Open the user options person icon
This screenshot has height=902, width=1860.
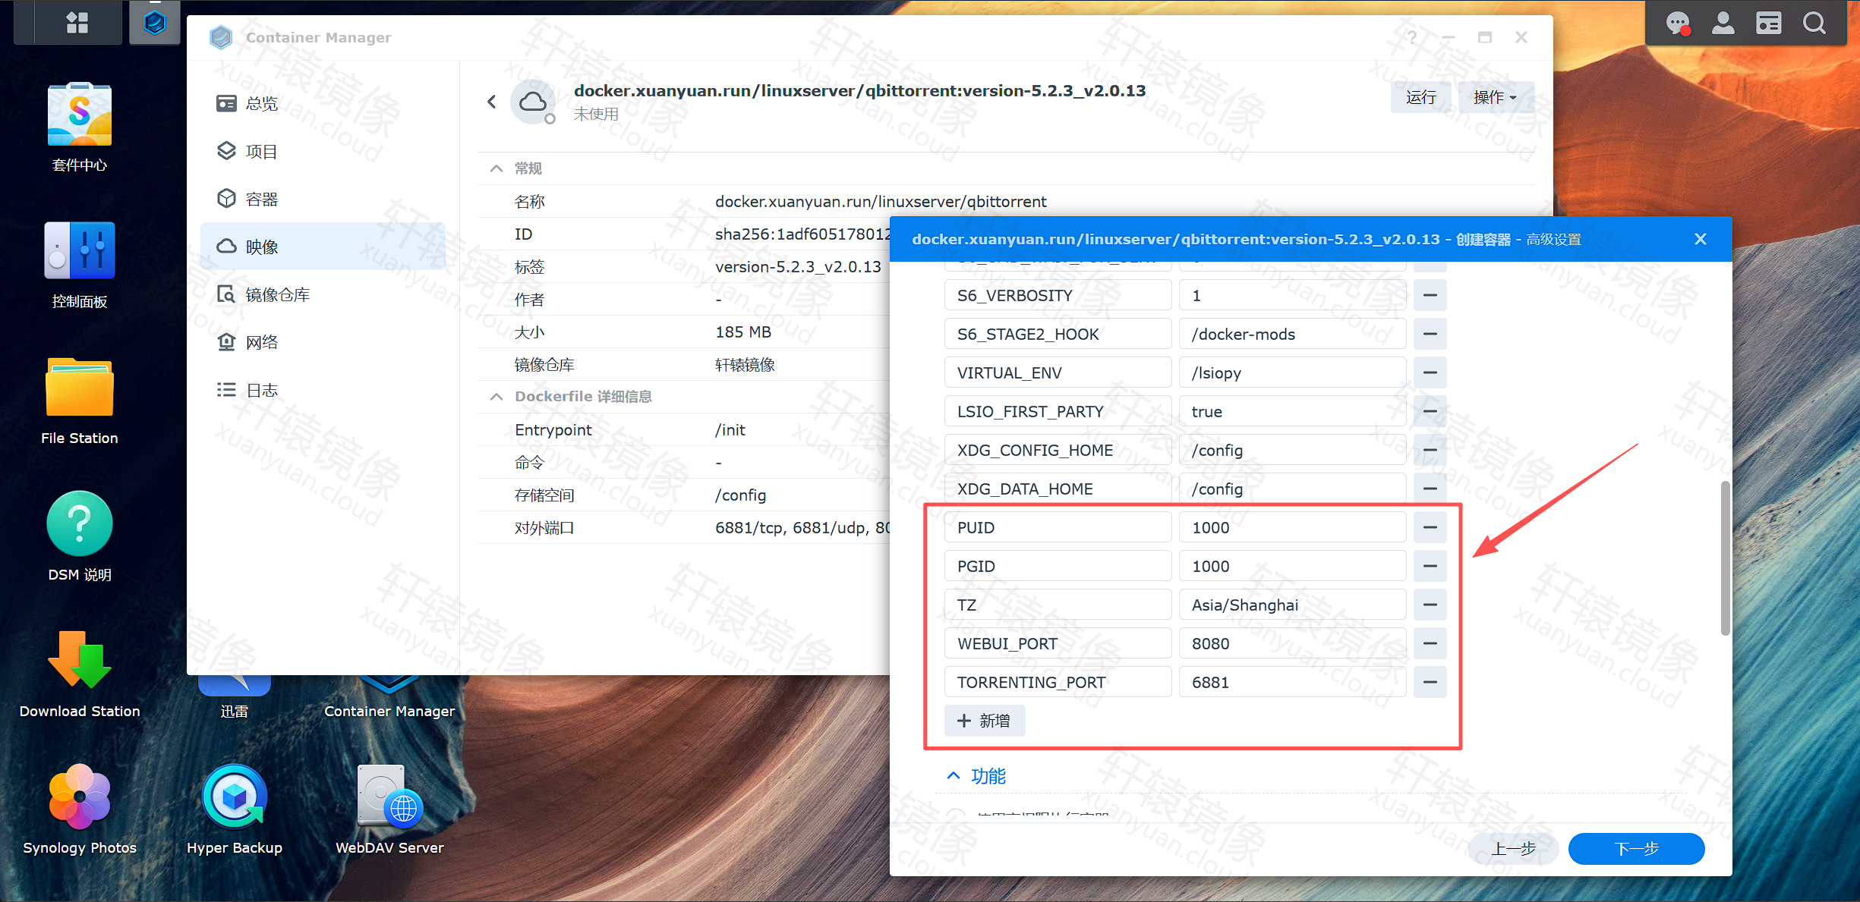pyautogui.click(x=1723, y=24)
